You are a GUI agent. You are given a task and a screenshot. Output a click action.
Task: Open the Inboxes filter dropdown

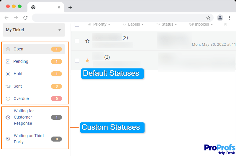coord(201,24)
